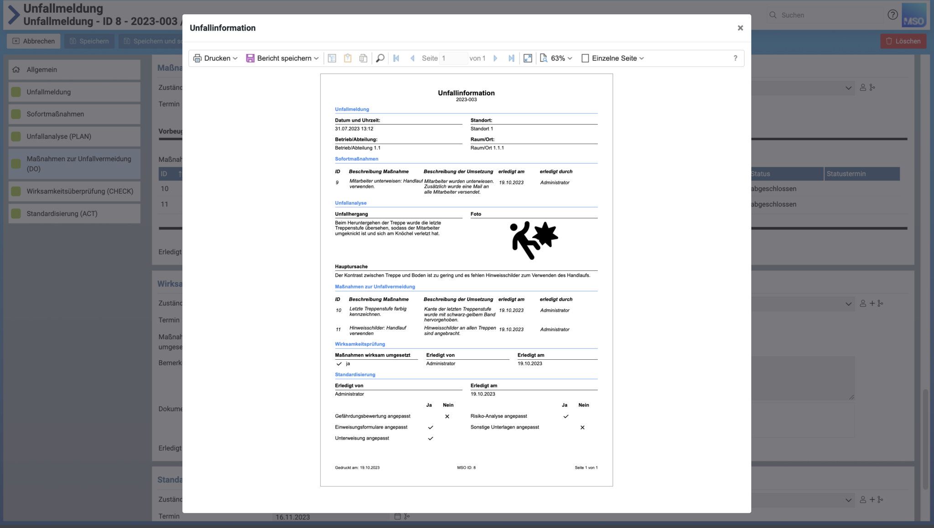
Task: Open application help via the top-right question icon
Action: click(x=892, y=15)
